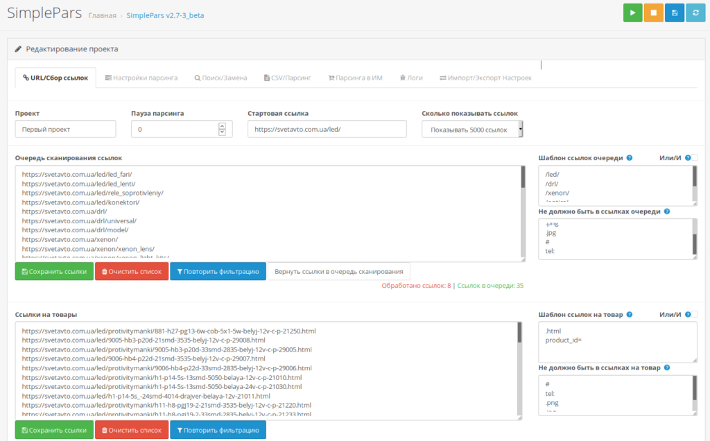
Task: Click Повторить фильтрацию under product links
Action: (x=218, y=430)
